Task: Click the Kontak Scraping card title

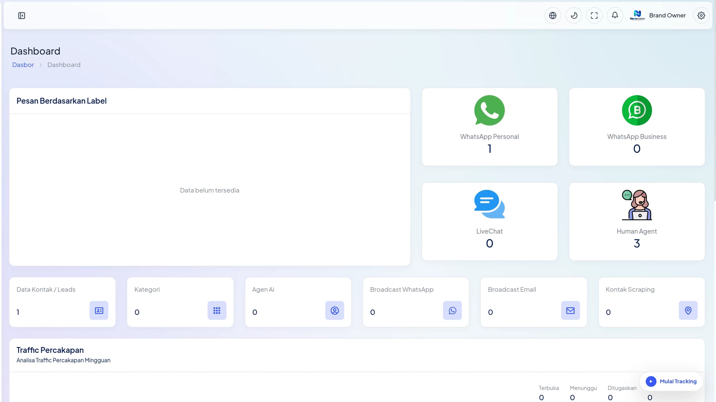Action: click(630, 289)
